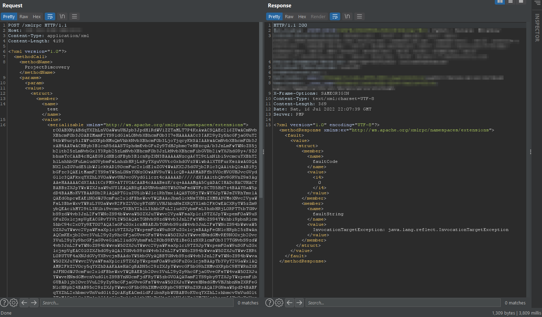
Task: Go to next match in Request search
Action: tap(34, 303)
